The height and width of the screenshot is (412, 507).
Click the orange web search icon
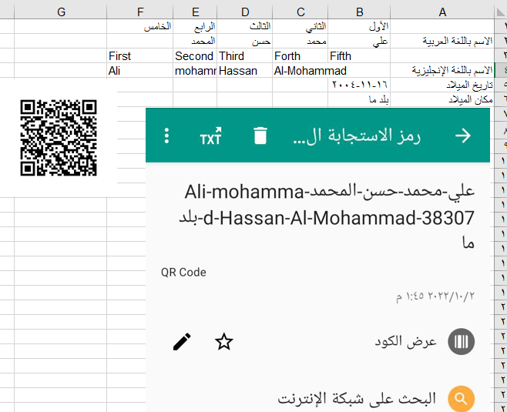461,399
